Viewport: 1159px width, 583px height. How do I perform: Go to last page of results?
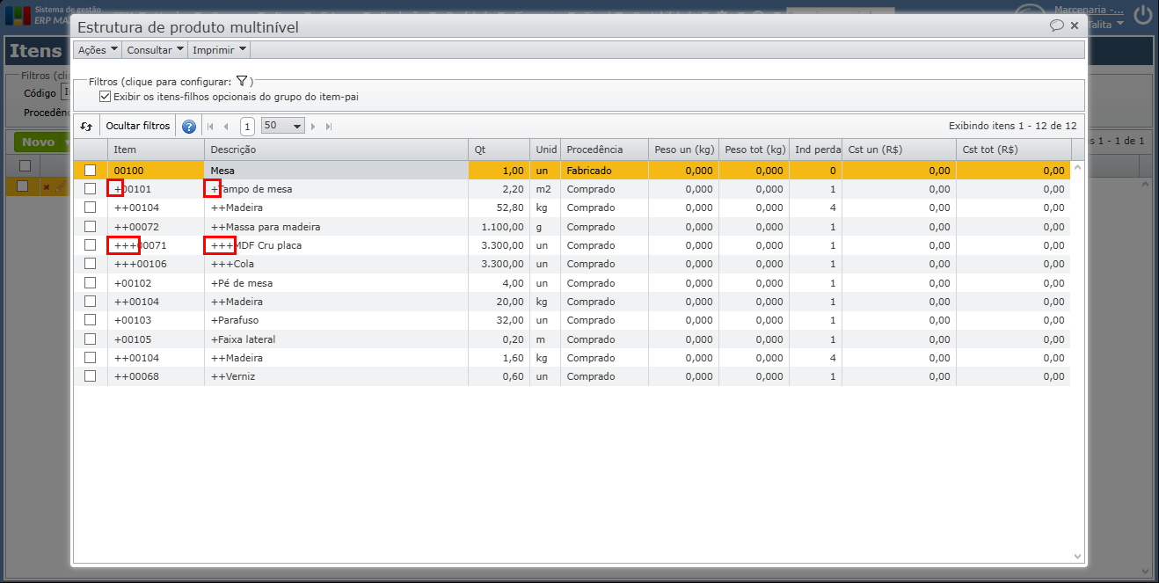coord(329,127)
